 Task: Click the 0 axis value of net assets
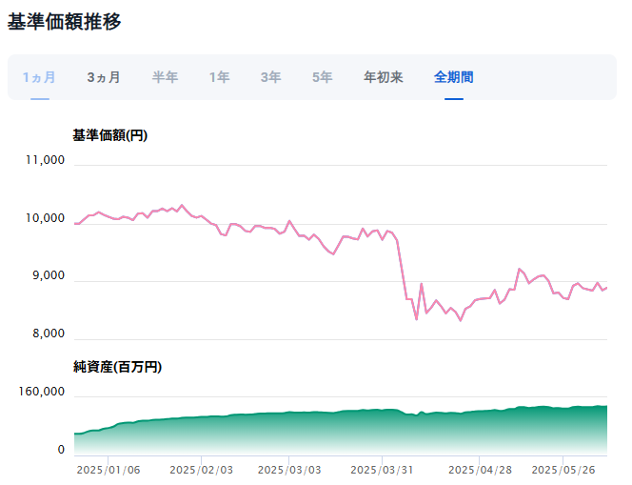(x=61, y=450)
